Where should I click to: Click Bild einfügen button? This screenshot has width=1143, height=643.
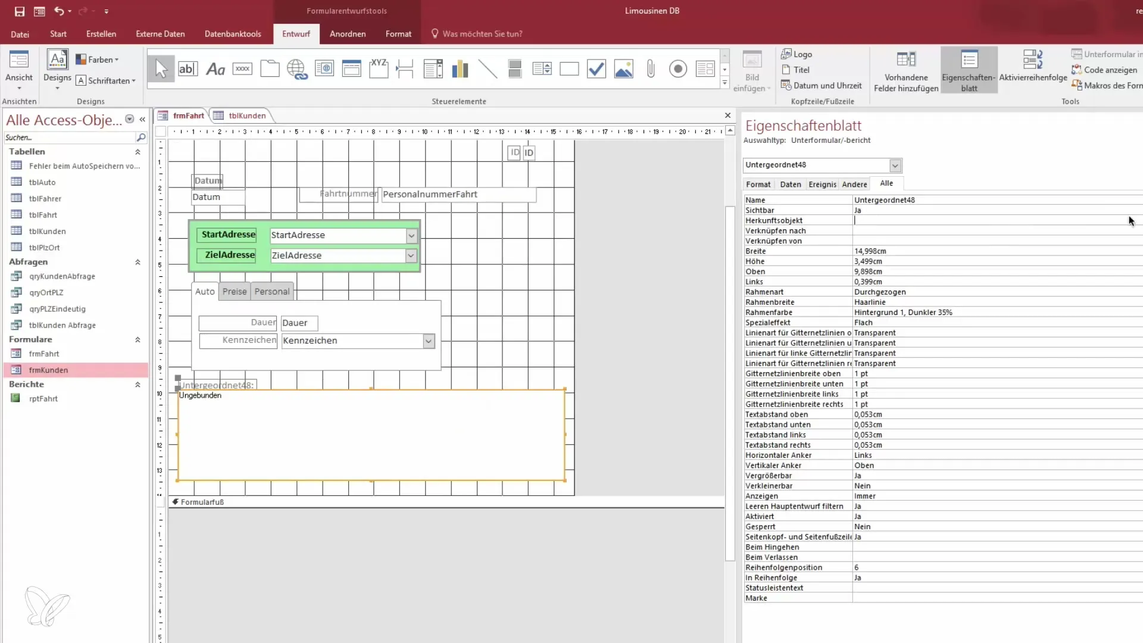click(752, 70)
